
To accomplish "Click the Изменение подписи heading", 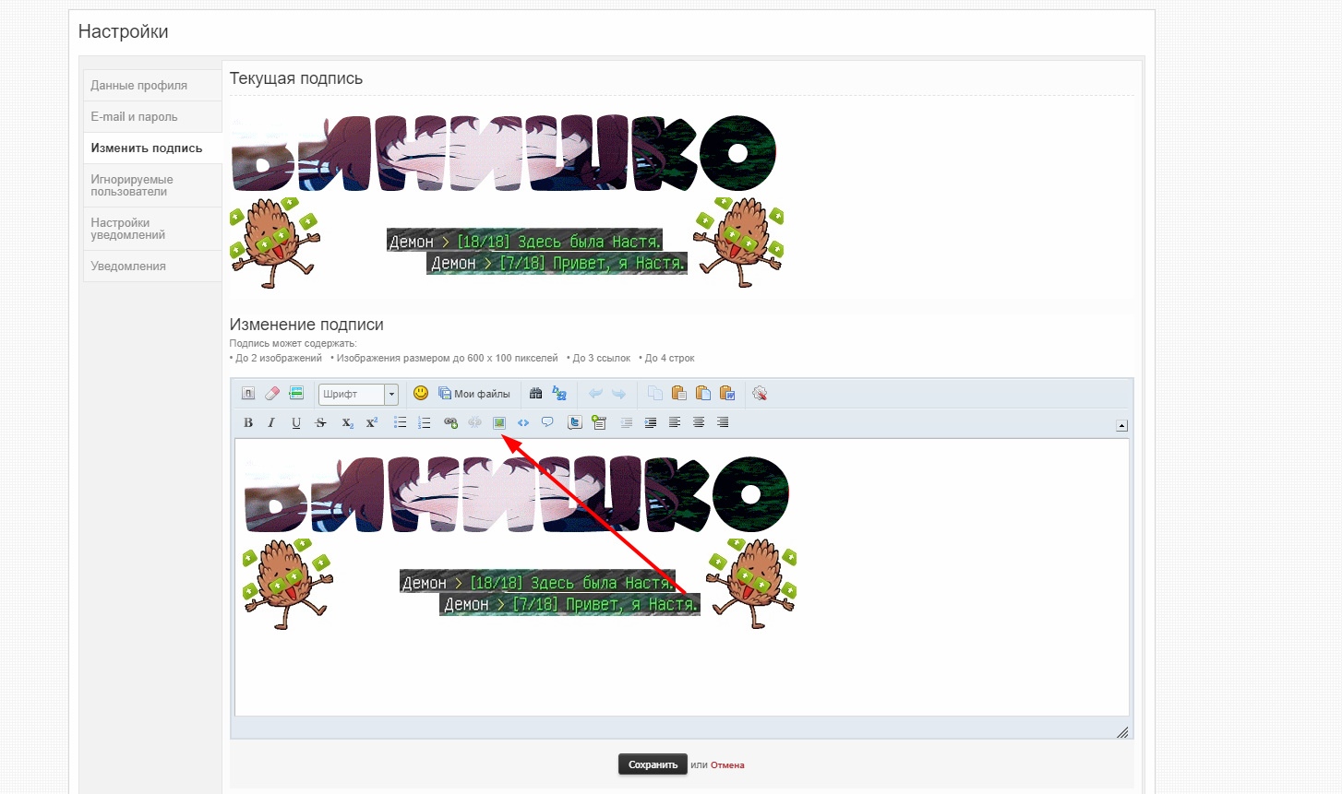I will pyautogui.click(x=306, y=325).
